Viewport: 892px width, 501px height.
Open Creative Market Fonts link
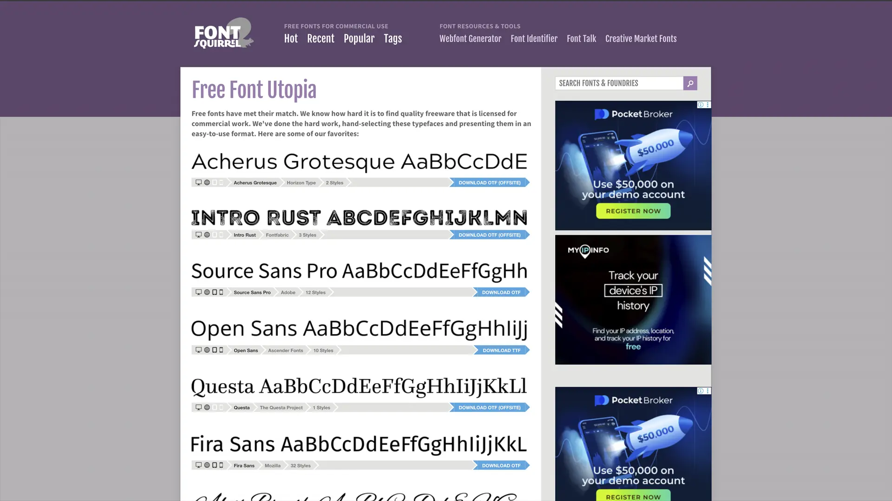[x=641, y=39]
